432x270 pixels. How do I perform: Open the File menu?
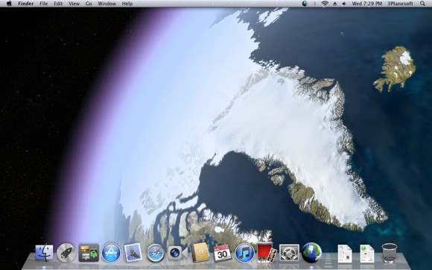click(43, 4)
